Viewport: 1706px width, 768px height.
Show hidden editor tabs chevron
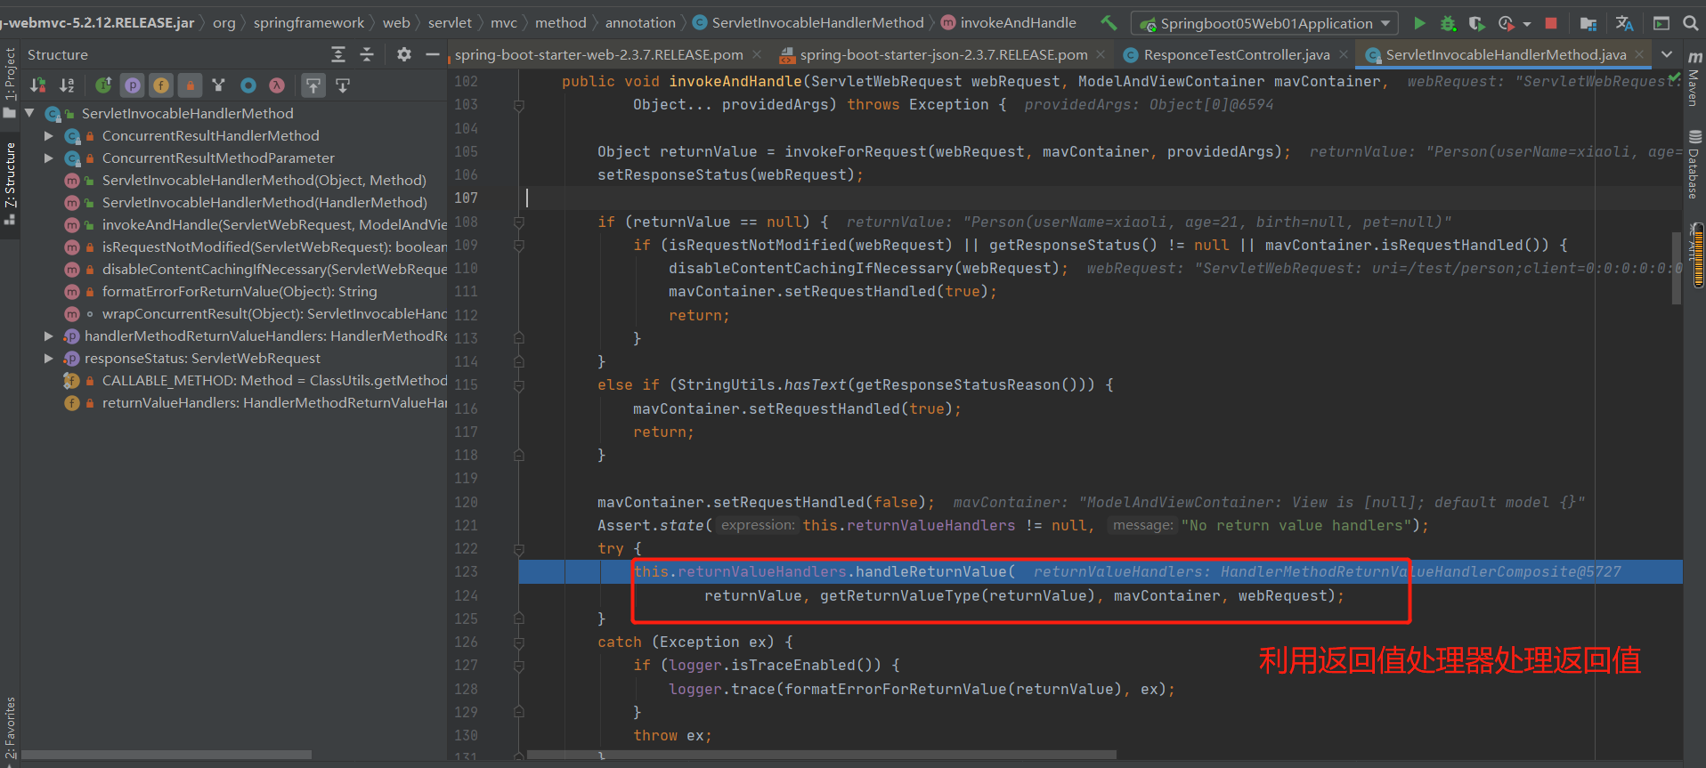[1667, 54]
